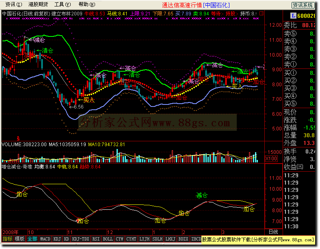320x249 pixels.
Task: Click the red panel-layout icon beside 持币
Action: pos(262,14)
